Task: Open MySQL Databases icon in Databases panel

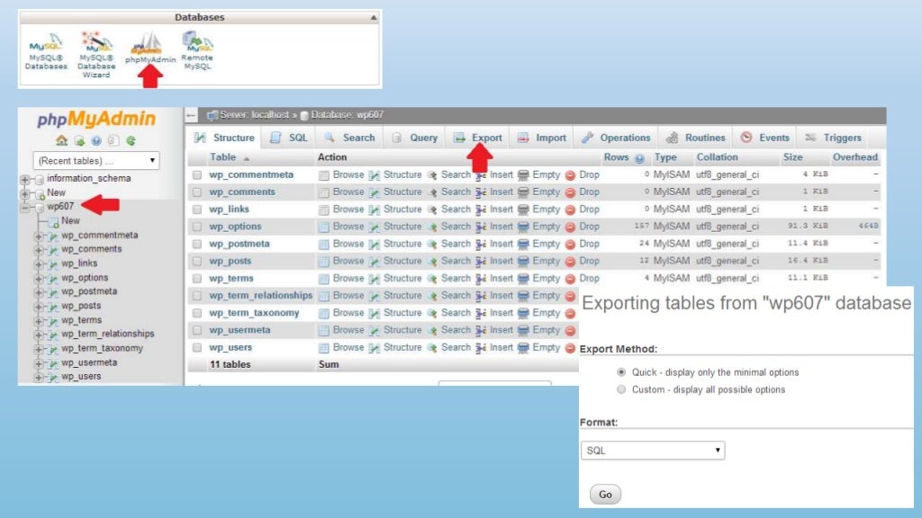Action: click(x=46, y=51)
